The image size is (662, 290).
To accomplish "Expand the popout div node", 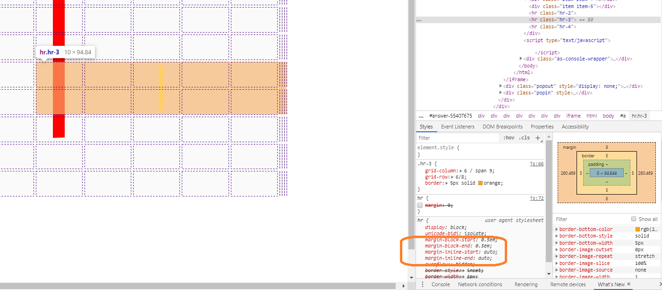I will [501, 86].
